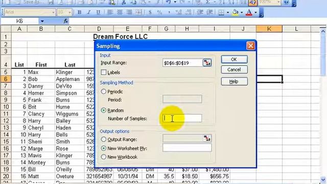
Task: Apply Comma Style format
Action: pos(169,12)
